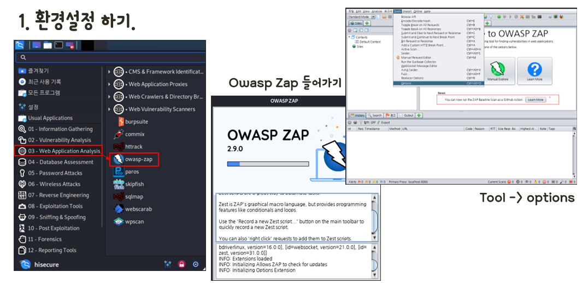
Task: Launch commix from the Kali menu
Action: tap(129, 134)
